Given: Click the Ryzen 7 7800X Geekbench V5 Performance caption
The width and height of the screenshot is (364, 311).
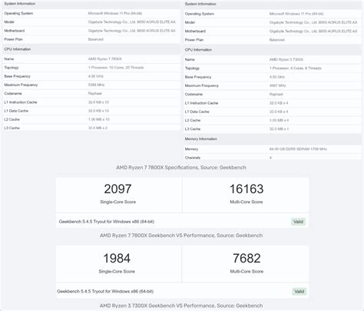Looking at the screenshot, I should tap(181, 236).
